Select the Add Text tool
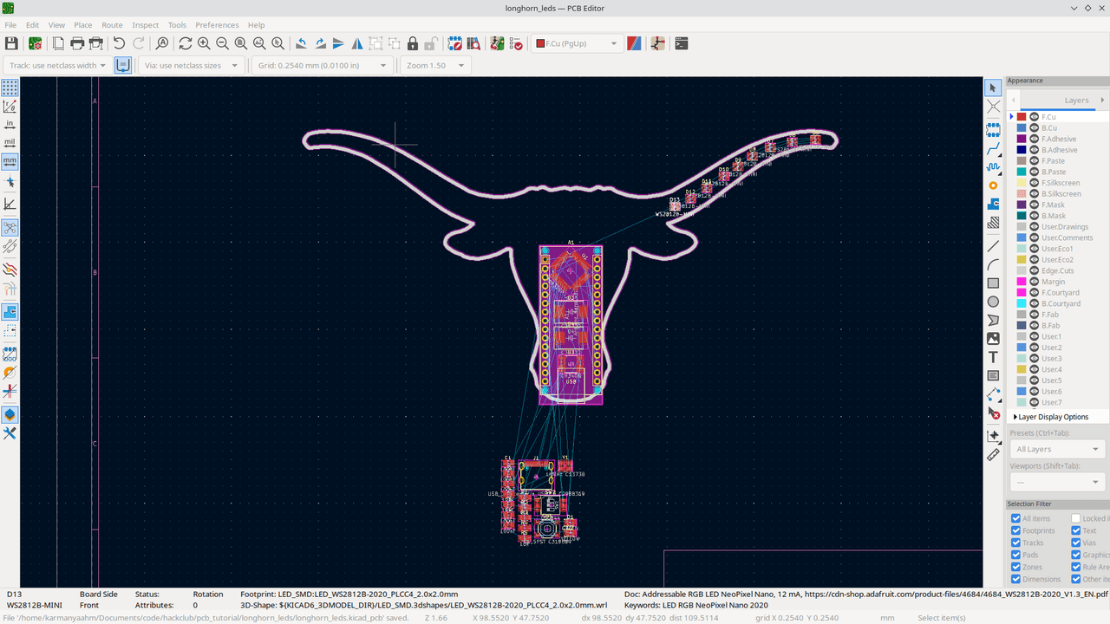The image size is (1110, 624). pos(993,357)
